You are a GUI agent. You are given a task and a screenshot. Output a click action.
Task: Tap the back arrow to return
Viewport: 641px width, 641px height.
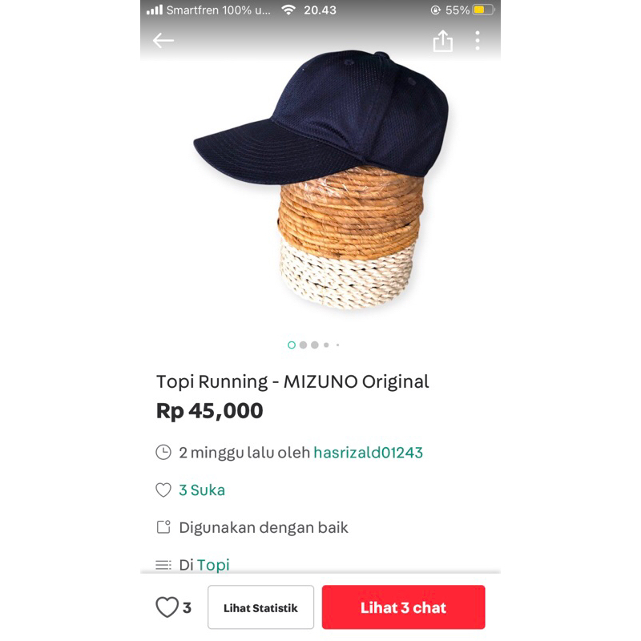(163, 41)
